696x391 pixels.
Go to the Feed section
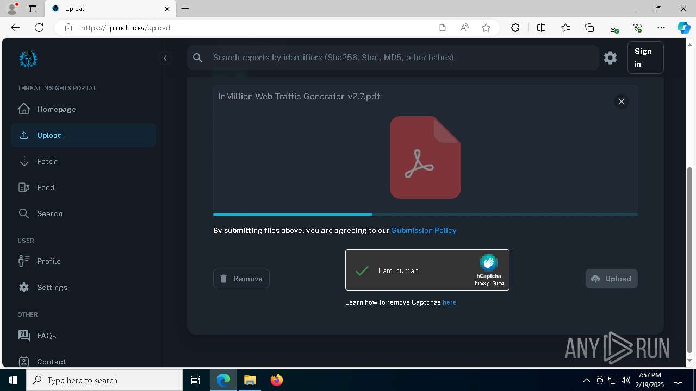83,187
